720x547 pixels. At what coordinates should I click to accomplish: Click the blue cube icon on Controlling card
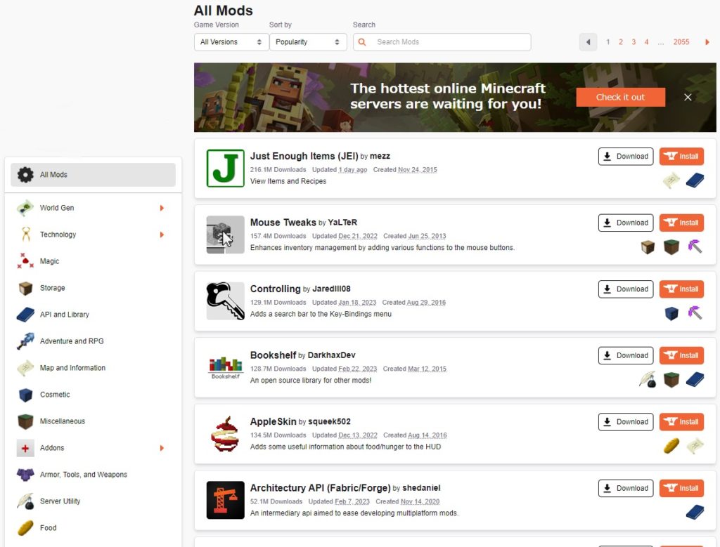(x=671, y=313)
